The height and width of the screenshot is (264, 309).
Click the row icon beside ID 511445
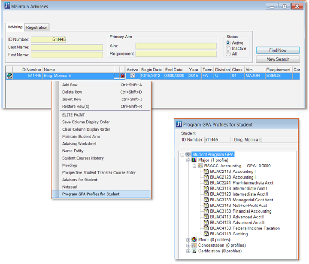coord(9,76)
